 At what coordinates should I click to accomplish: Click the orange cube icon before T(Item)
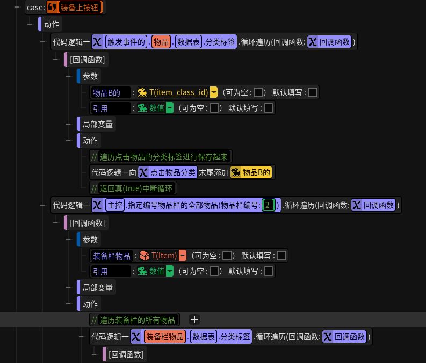[145, 256]
